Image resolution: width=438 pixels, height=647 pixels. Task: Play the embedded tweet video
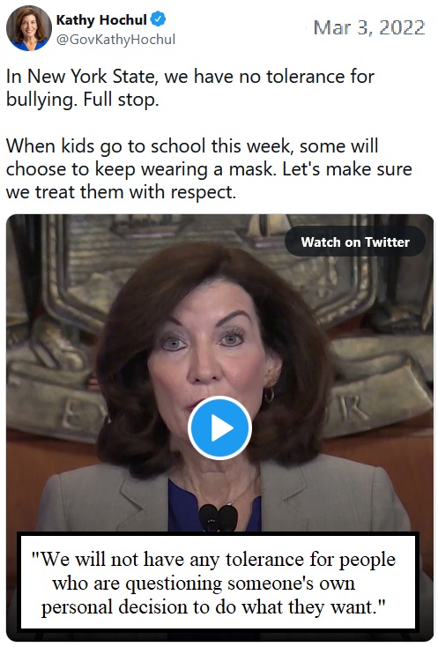219,428
